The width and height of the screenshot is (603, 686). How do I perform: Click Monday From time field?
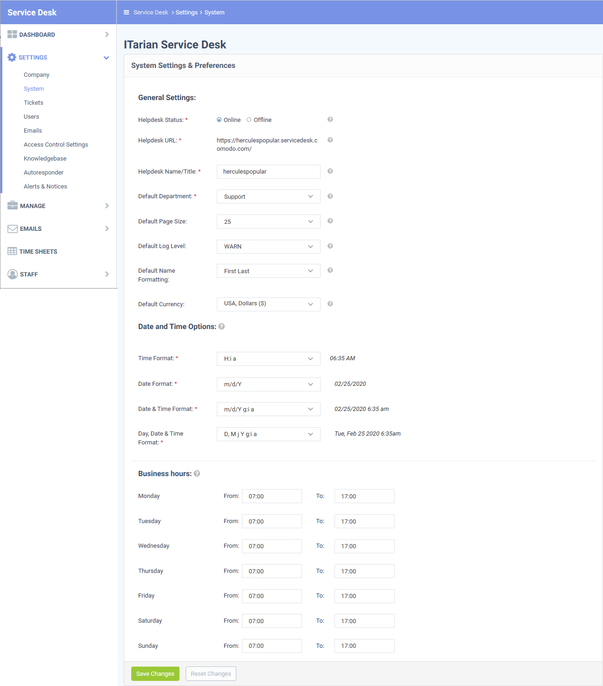[272, 496]
